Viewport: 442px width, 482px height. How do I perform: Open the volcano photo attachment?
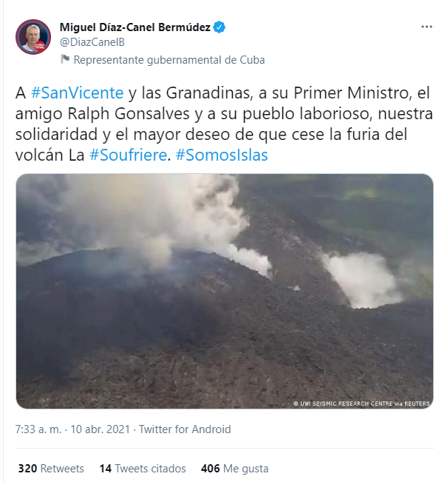(x=225, y=291)
